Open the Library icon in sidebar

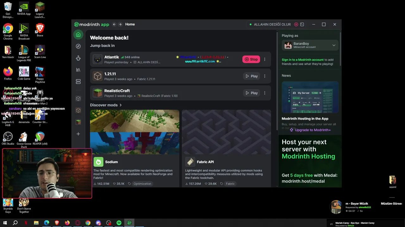pyautogui.click(x=78, y=70)
